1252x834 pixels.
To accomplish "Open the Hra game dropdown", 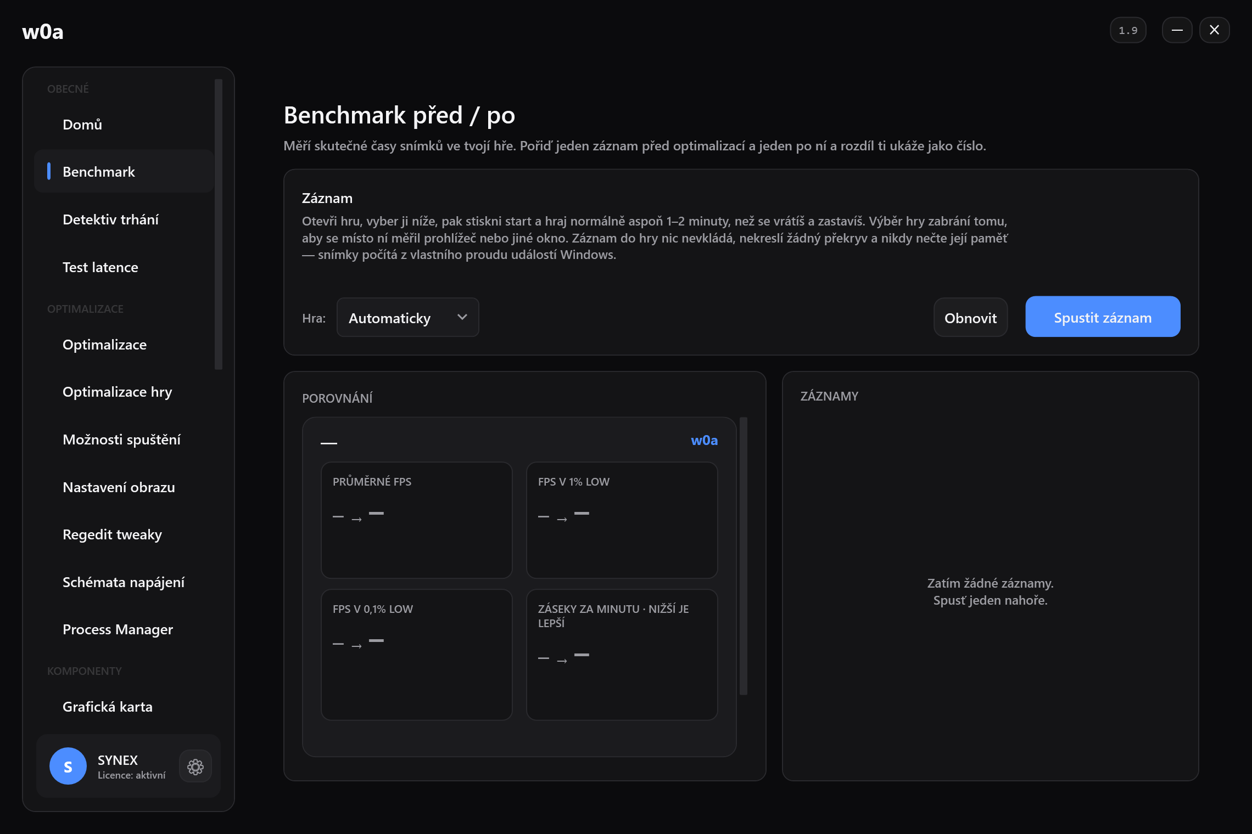I will click(x=407, y=317).
